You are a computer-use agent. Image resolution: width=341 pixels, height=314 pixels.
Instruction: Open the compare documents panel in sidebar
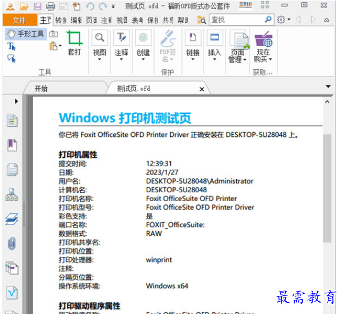pos(12,268)
